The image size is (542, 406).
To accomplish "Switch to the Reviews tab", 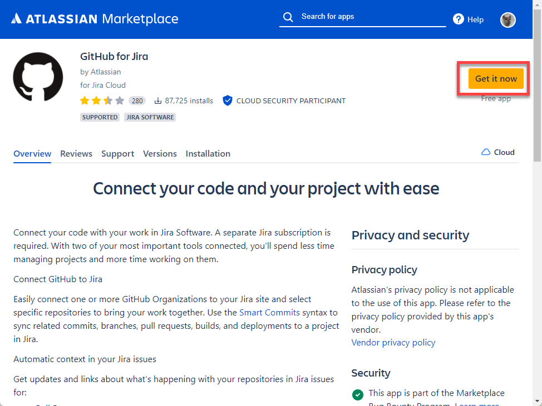I will pyautogui.click(x=76, y=154).
